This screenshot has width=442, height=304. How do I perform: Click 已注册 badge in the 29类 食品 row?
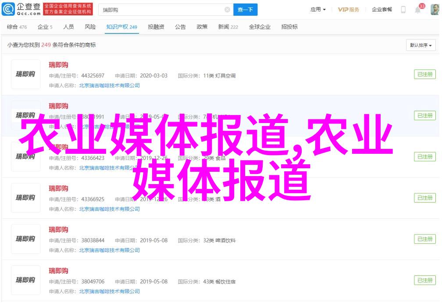pos(425,157)
